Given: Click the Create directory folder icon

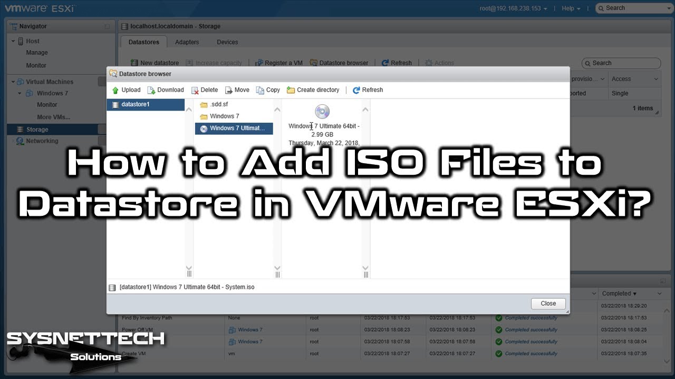Looking at the screenshot, I should point(291,90).
